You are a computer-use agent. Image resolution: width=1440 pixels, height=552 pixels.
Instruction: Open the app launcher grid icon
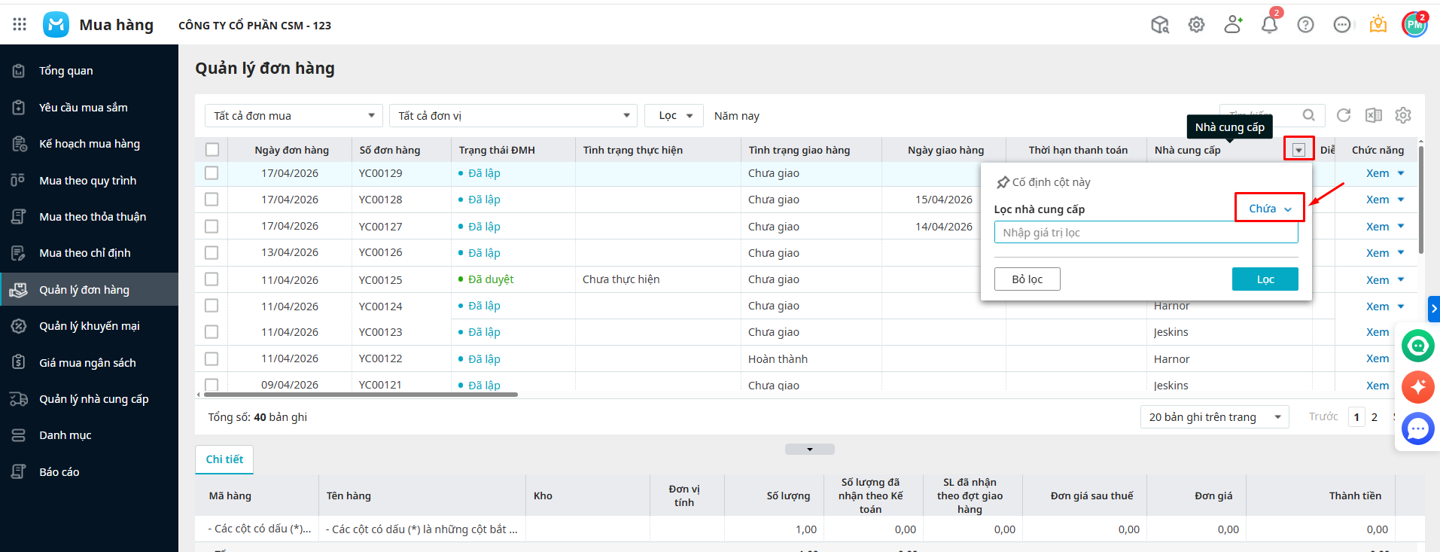[20, 25]
